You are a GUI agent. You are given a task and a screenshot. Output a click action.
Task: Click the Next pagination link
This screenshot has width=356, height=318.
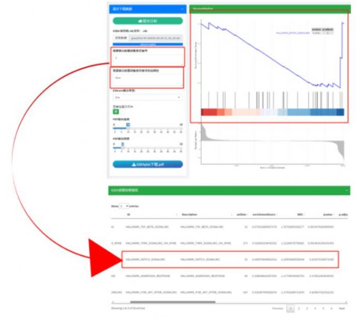coord(342,309)
